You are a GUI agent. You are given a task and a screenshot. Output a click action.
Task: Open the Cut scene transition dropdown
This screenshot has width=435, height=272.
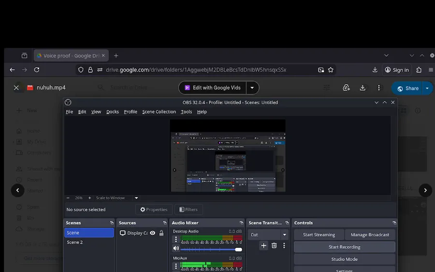click(268, 235)
